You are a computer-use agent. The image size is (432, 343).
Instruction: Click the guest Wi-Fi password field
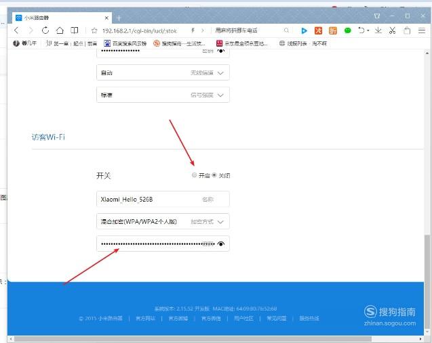click(163, 244)
